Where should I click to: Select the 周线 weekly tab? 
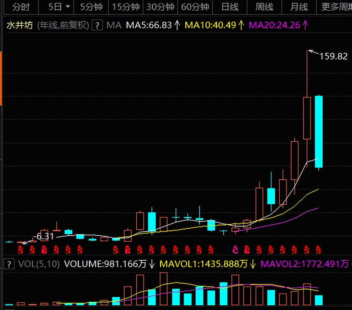coord(264,6)
